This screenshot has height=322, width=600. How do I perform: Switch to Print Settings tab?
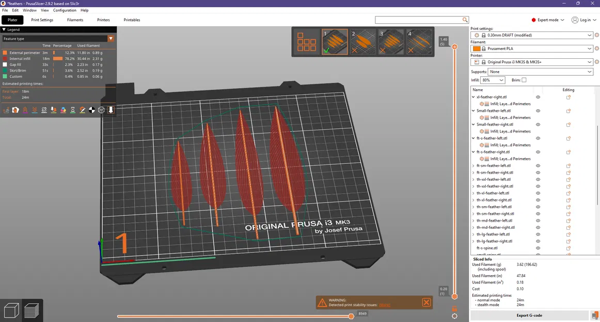42,20
